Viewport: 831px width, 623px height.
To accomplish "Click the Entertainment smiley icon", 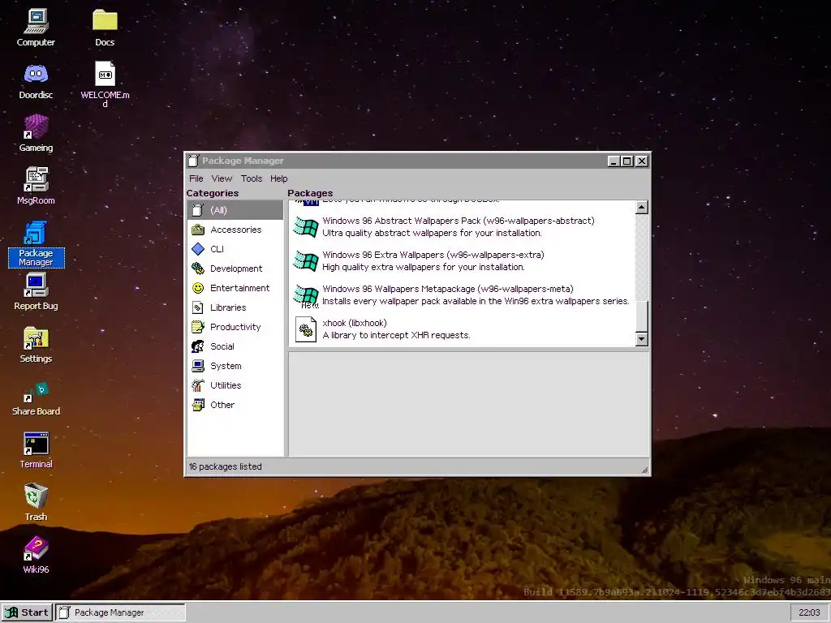I will [198, 288].
